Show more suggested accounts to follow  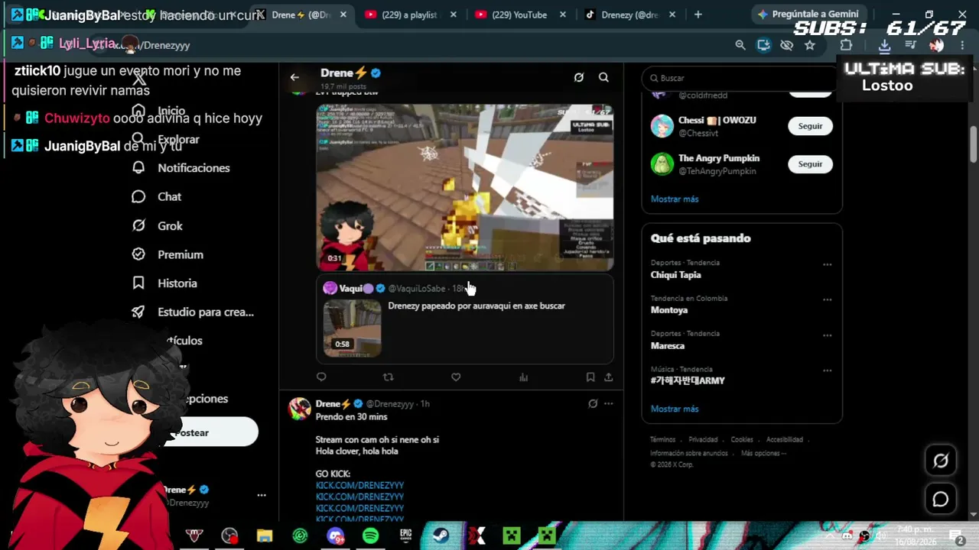pyautogui.click(x=675, y=199)
